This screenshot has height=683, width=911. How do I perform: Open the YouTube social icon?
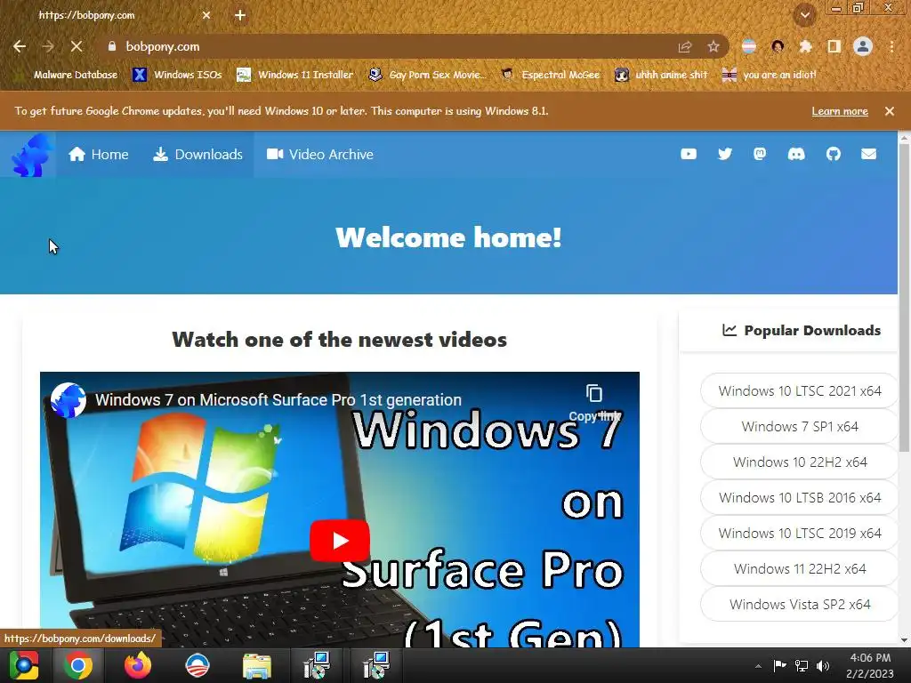coord(689,154)
